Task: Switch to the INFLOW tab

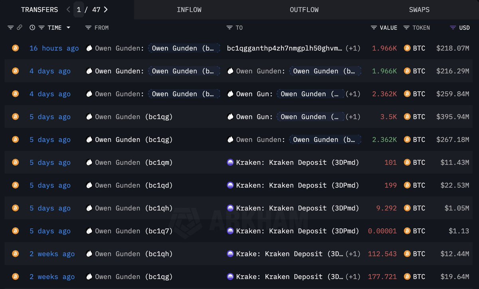Action: (x=189, y=10)
